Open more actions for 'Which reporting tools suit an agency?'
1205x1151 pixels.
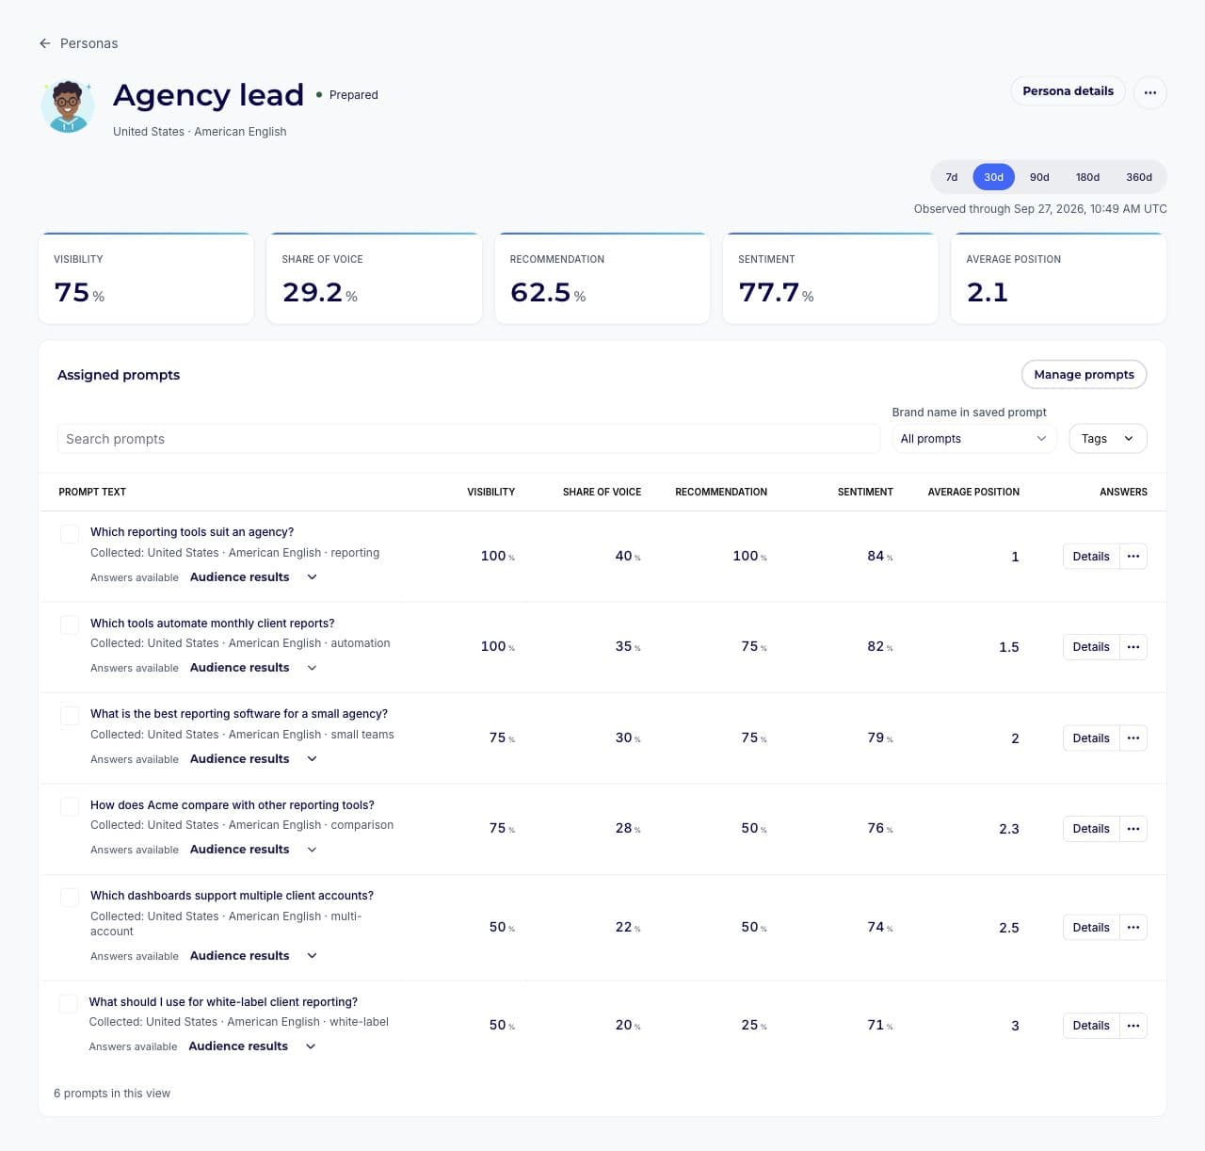click(1133, 557)
